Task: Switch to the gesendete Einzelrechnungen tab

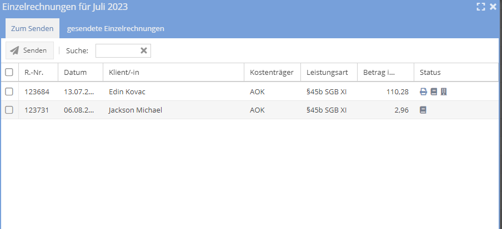Action: coord(115,28)
